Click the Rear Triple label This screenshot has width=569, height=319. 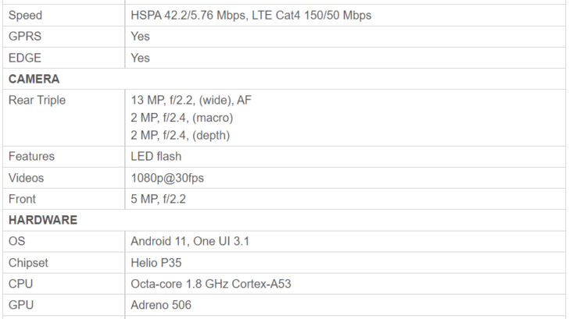(x=37, y=100)
